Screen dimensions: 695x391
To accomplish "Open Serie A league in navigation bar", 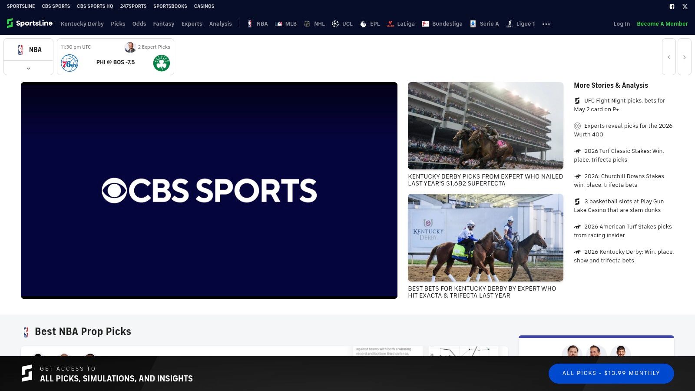I will pyautogui.click(x=484, y=24).
